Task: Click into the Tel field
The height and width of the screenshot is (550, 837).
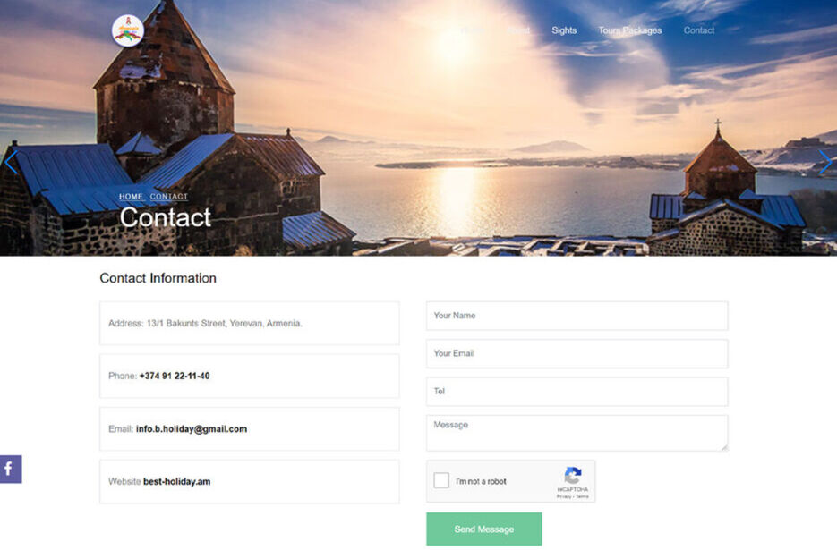Action: coord(577,392)
